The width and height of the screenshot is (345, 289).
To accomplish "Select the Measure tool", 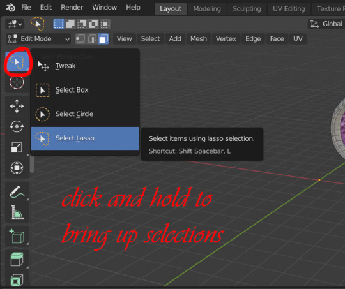I will tap(17, 212).
